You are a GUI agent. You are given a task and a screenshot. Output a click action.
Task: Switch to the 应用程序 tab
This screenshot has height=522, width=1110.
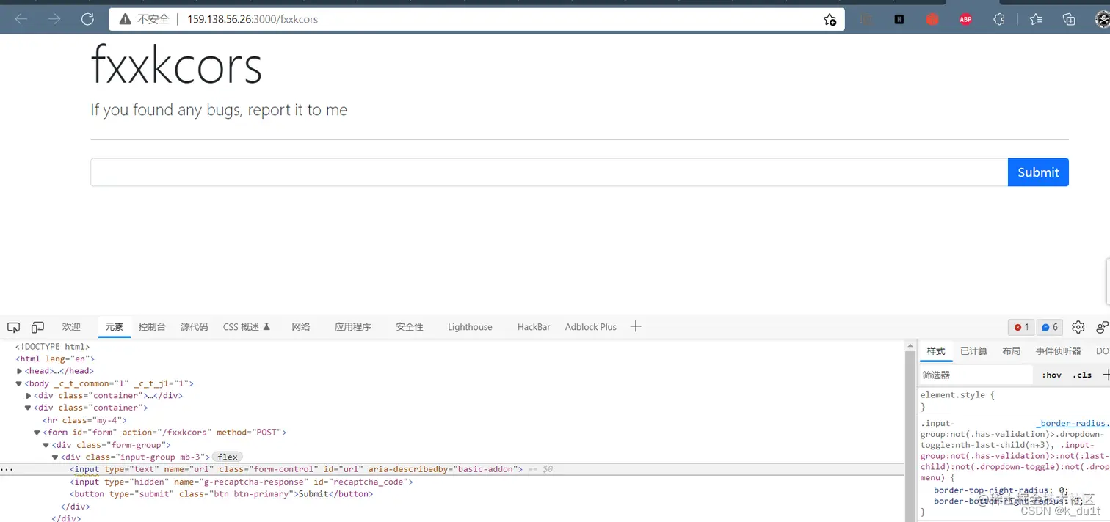point(353,327)
